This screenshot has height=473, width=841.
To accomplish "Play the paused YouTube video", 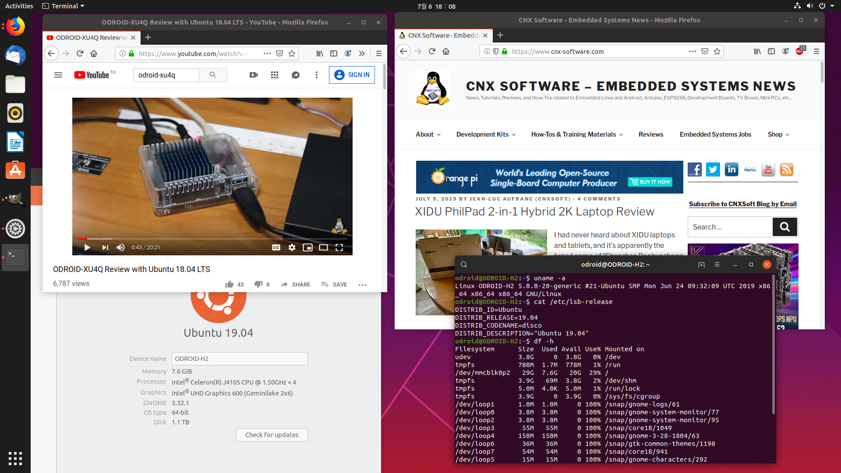I will tap(87, 247).
